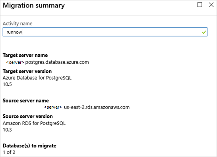Click the Amazon RDS for PostgreSQL text
This screenshot has height=157, width=217.
tap(34, 123)
